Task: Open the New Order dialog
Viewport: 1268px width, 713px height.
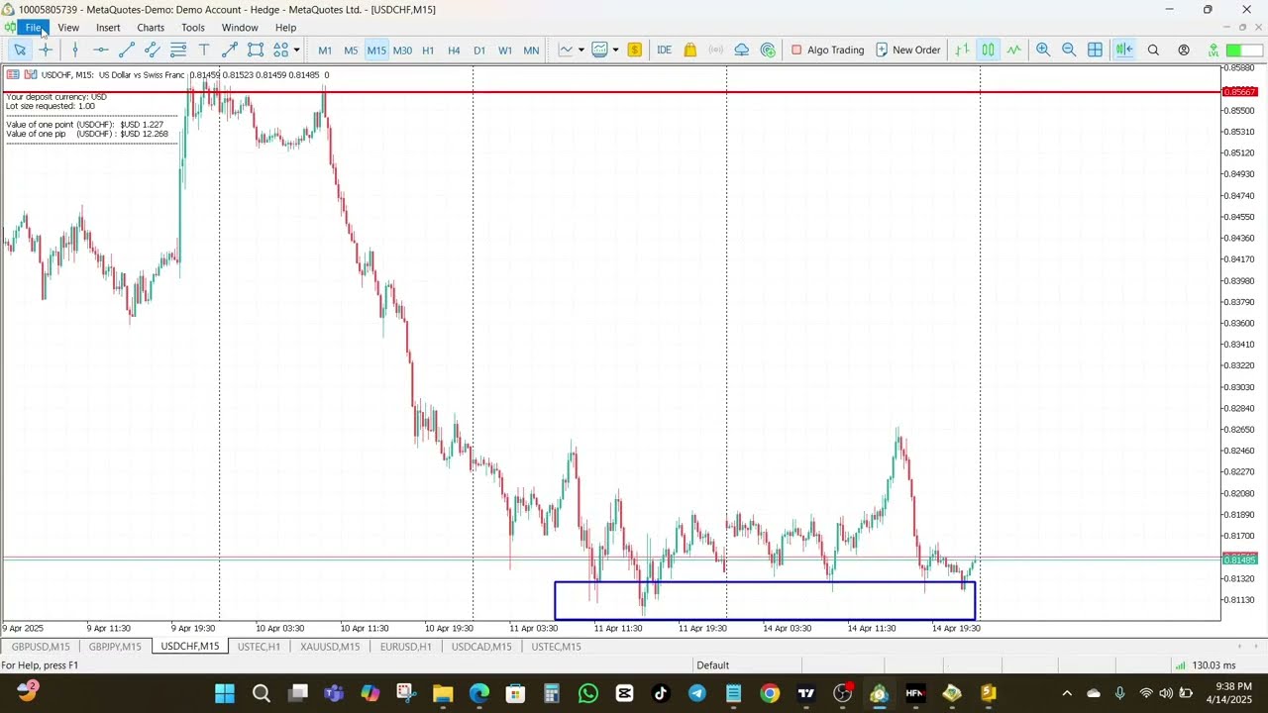Action: [907, 50]
